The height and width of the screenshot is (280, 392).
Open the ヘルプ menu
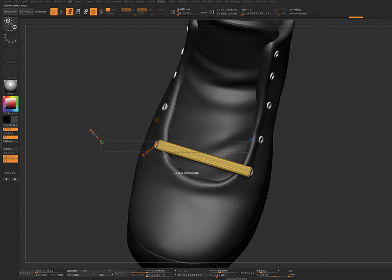tap(273, 2)
